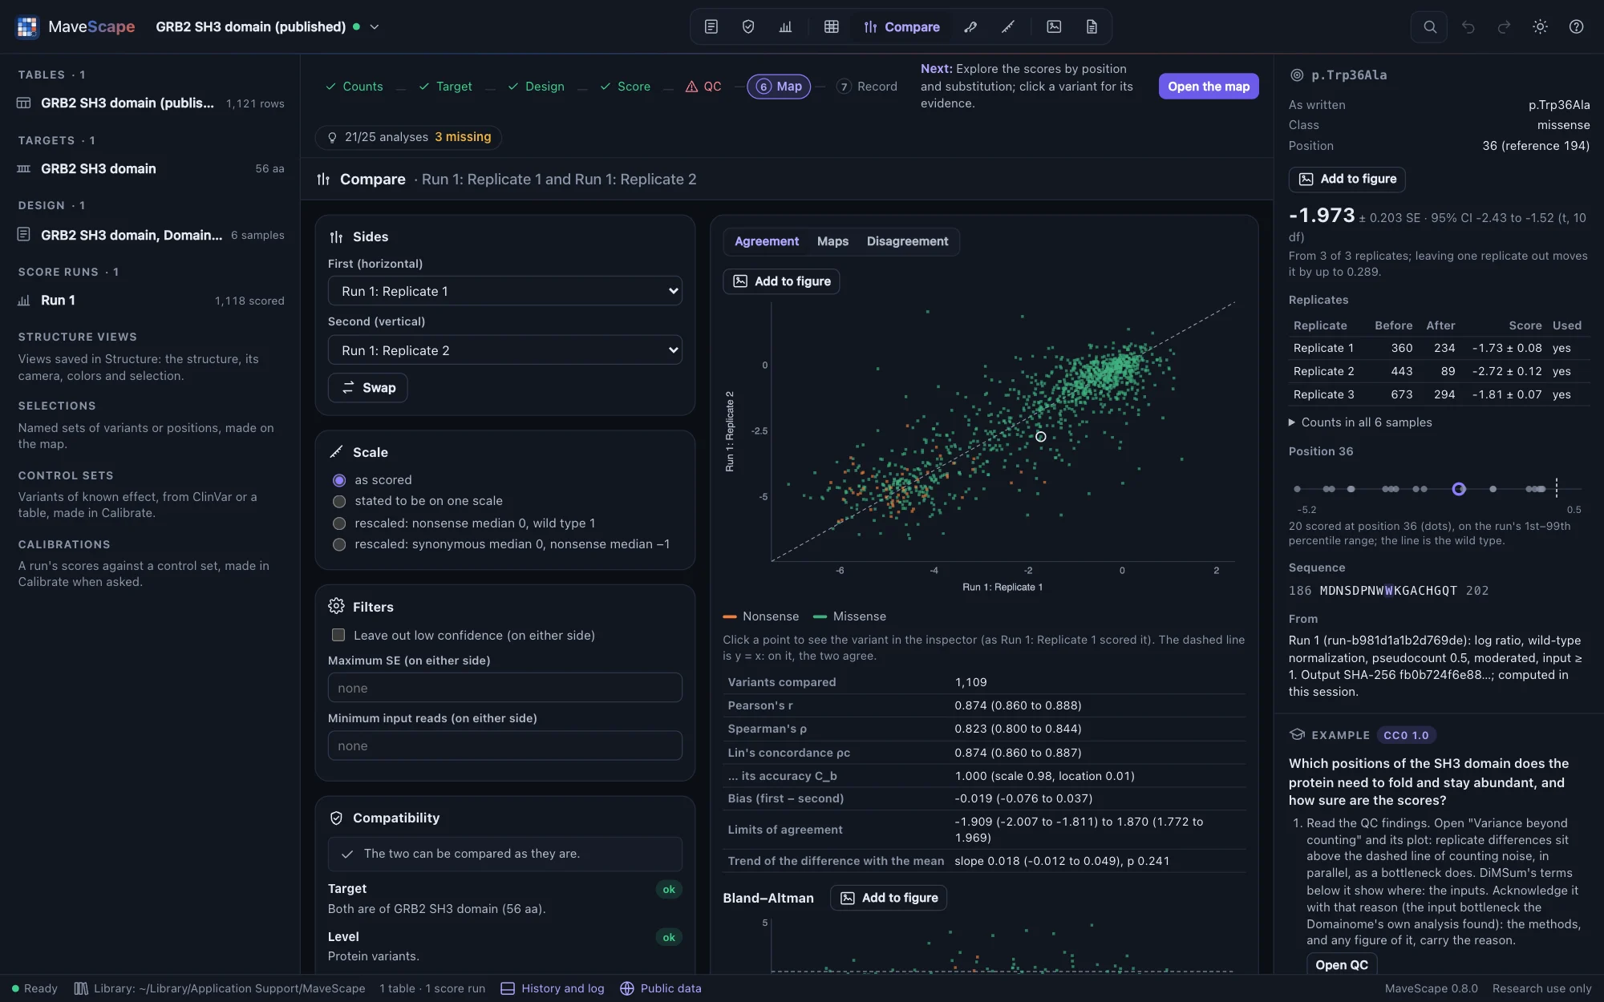
Task: Open the First (horizontal) replicate dropdown
Action: tap(504, 291)
